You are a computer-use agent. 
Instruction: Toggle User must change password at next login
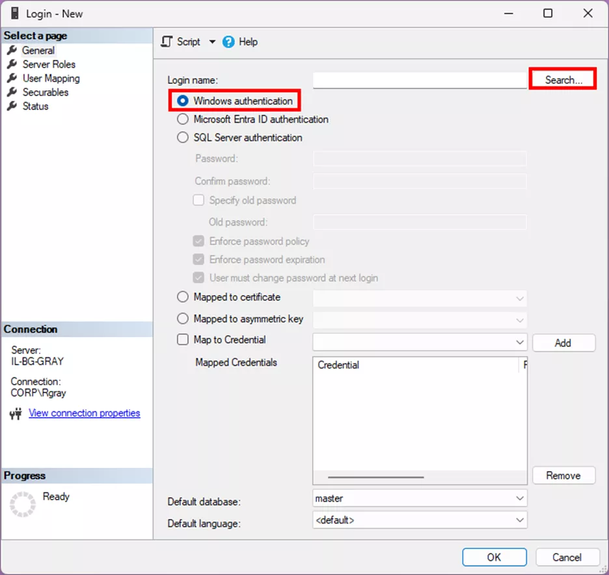pos(198,277)
